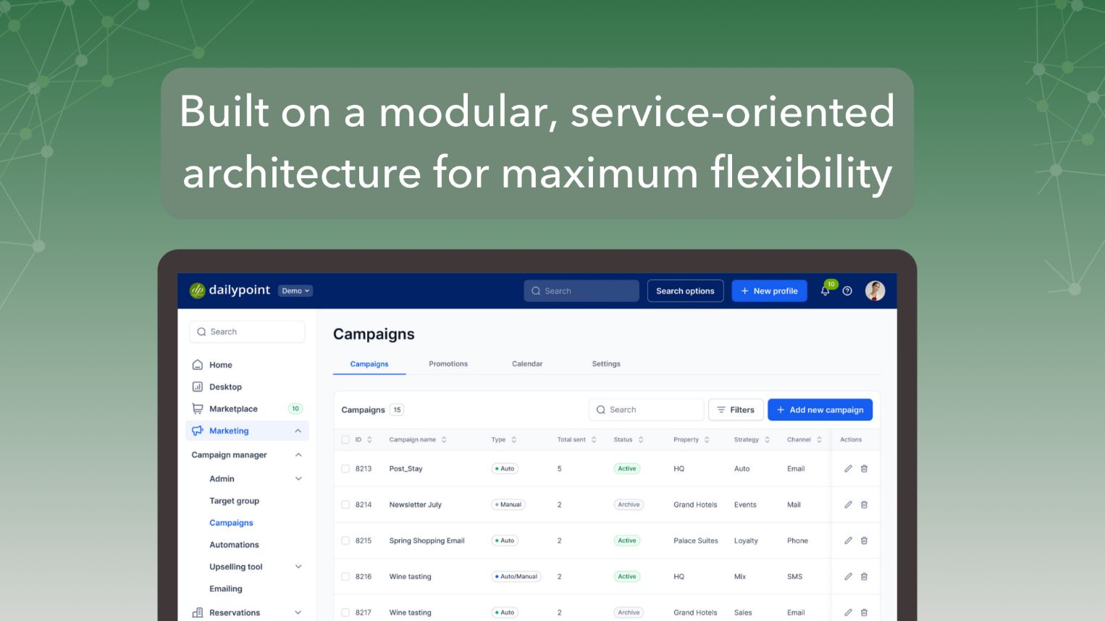Click the Archive status of campaign 8214
Image resolution: width=1105 pixels, height=621 pixels.
click(x=629, y=504)
